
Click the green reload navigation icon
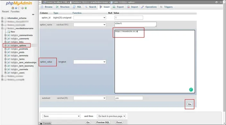(26, 8)
